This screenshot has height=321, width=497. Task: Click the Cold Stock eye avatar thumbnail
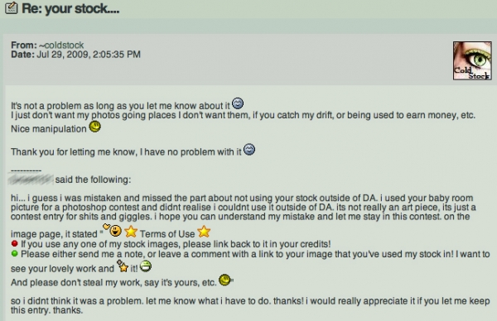tap(472, 60)
